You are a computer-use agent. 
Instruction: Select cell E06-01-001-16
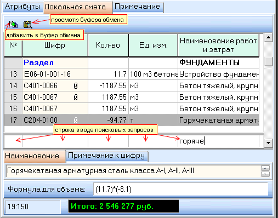[55, 74]
